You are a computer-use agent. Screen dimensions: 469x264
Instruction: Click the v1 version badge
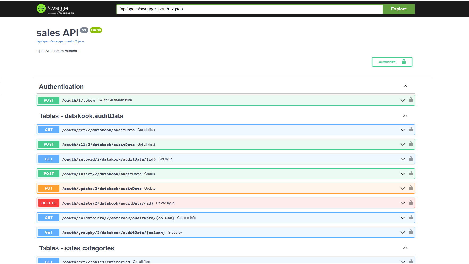[84, 30]
